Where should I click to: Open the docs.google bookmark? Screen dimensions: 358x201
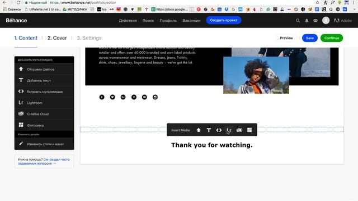[169, 9]
